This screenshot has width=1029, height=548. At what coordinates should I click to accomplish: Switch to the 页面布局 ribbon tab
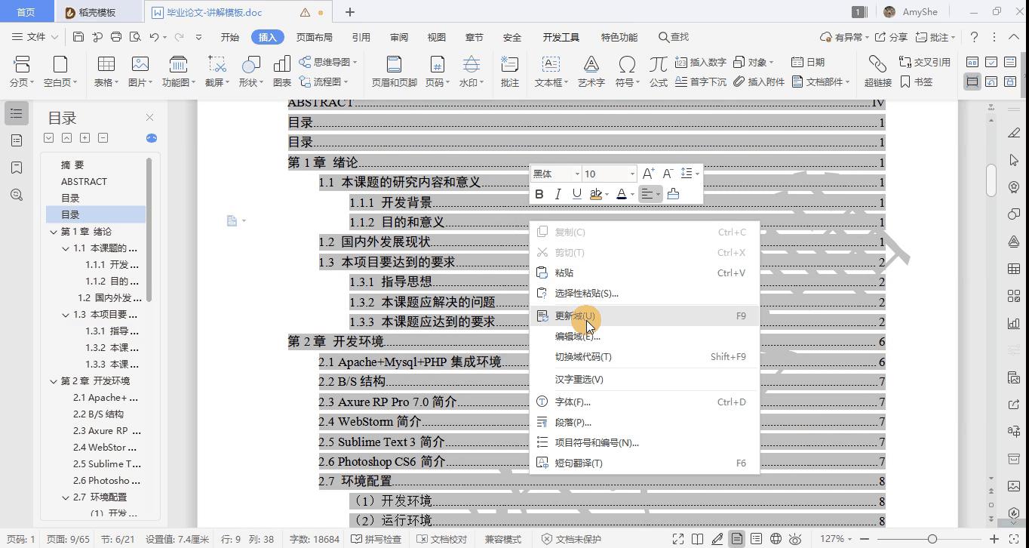tap(312, 36)
